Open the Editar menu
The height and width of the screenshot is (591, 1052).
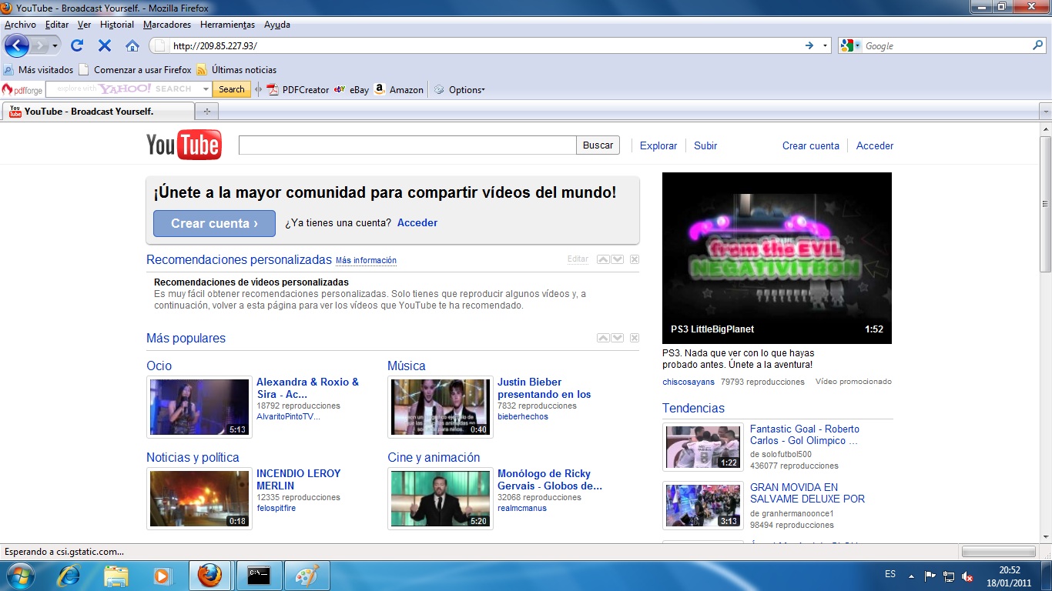pyautogui.click(x=57, y=25)
